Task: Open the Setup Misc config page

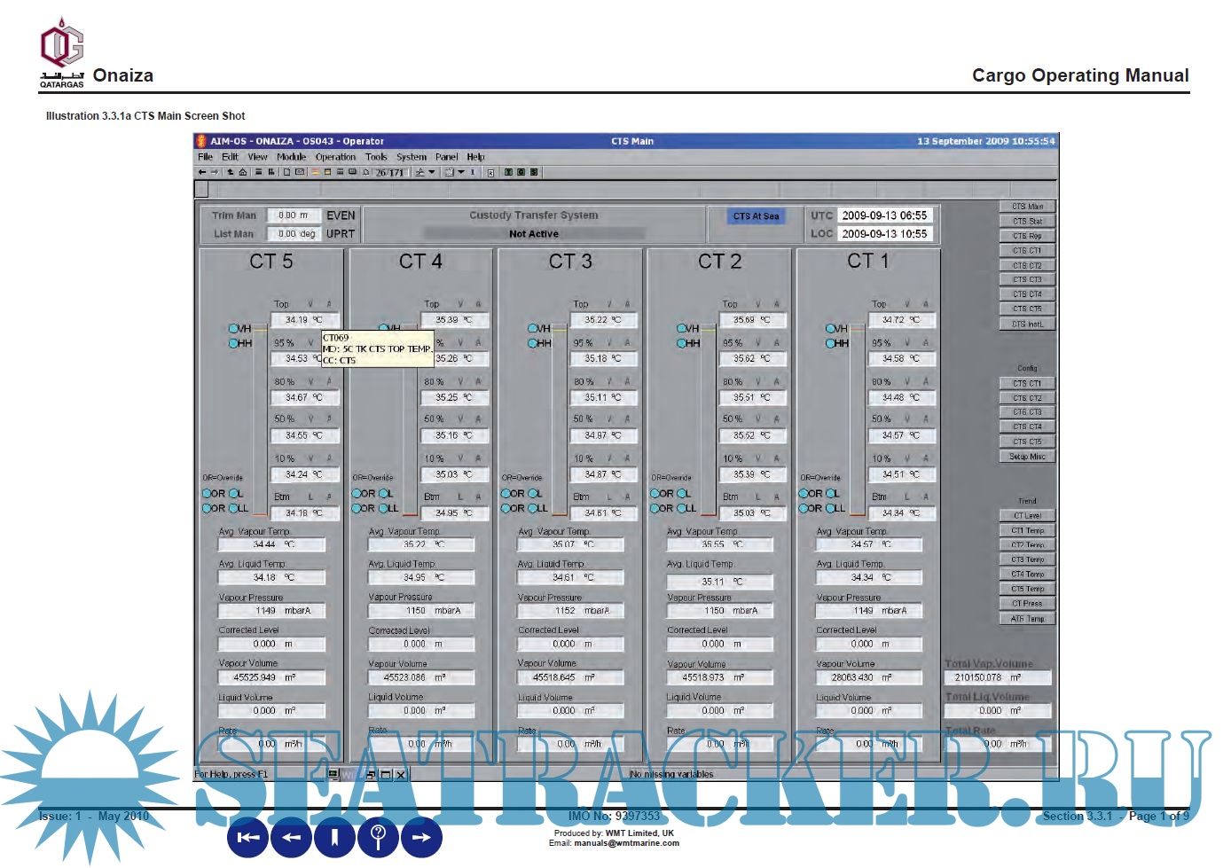Action: point(1027,457)
